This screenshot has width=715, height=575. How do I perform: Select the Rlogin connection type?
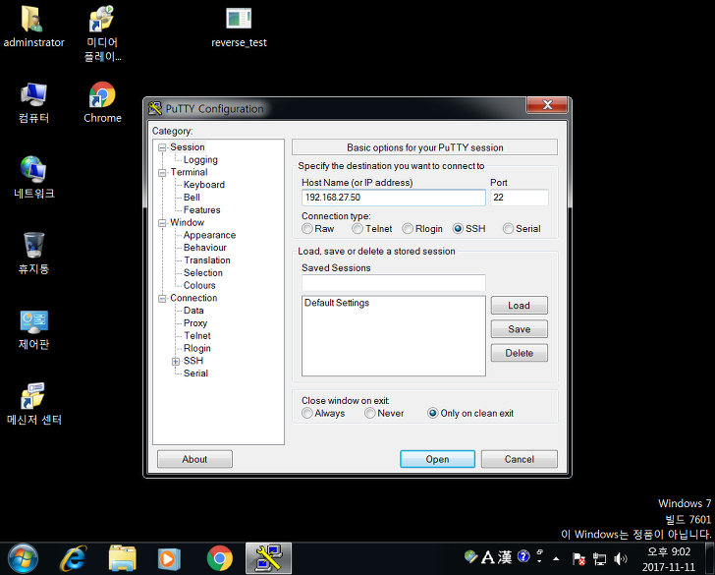click(422, 229)
